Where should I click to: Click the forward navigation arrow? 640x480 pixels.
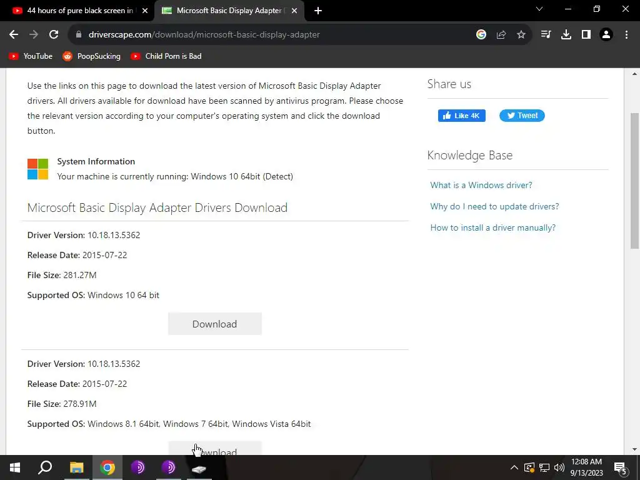[34, 35]
